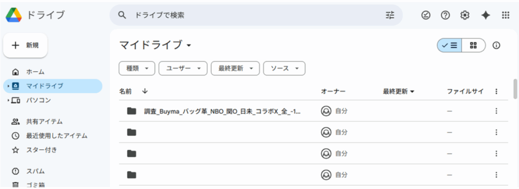Expand the 最終更新 filter chip
The width and height of the screenshot is (519, 189).
pyautogui.click(x=235, y=68)
